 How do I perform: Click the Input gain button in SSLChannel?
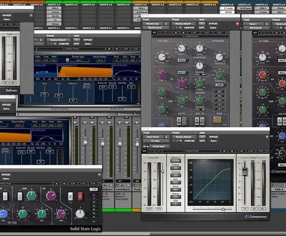click(x=218, y=118)
